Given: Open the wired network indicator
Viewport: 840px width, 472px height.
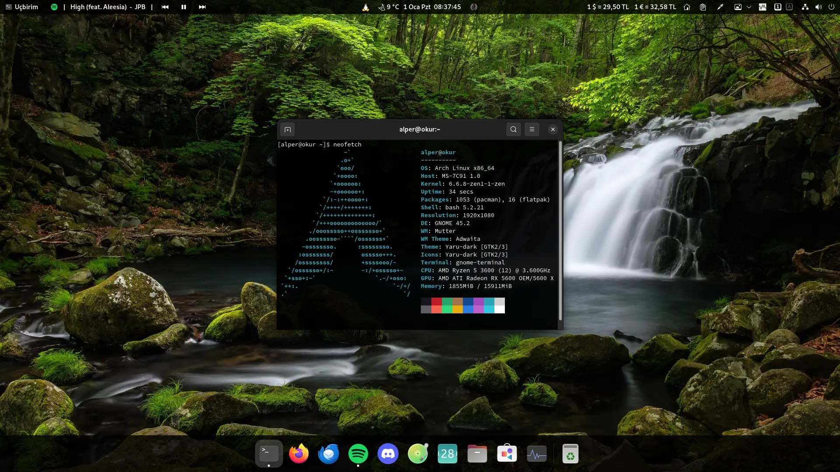Looking at the screenshot, I should click(805, 7).
